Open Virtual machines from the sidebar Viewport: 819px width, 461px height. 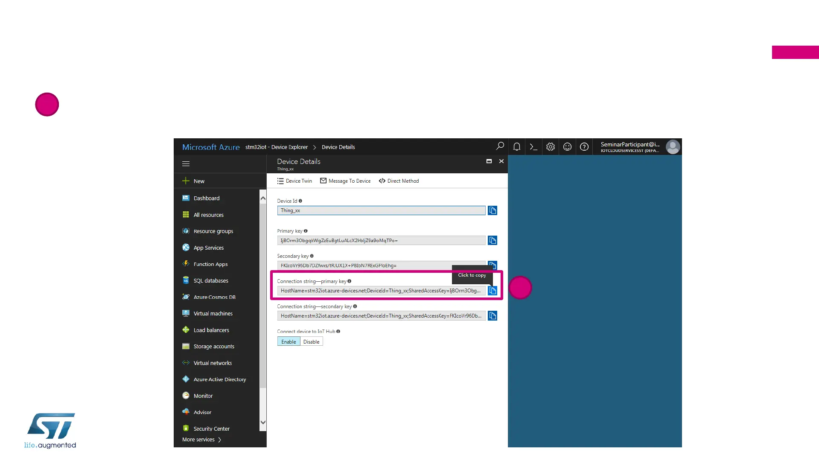pos(213,313)
